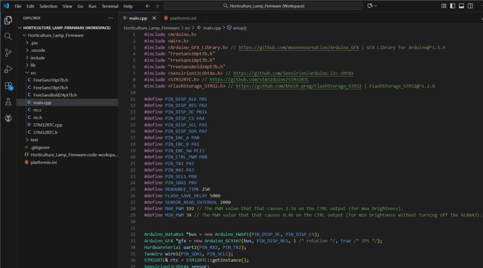Click the setup() breadcrumb item

(x=238, y=28)
